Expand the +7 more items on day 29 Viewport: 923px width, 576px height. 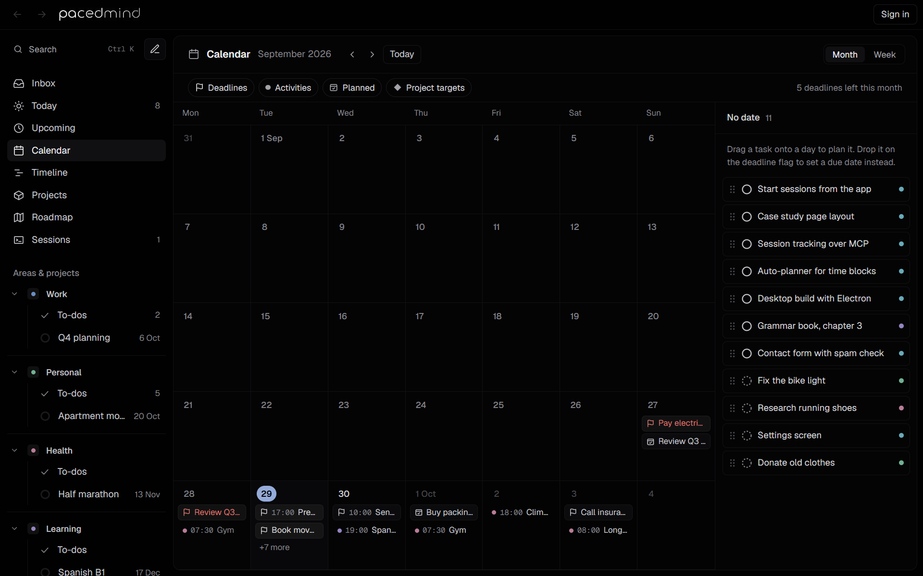[274, 547]
